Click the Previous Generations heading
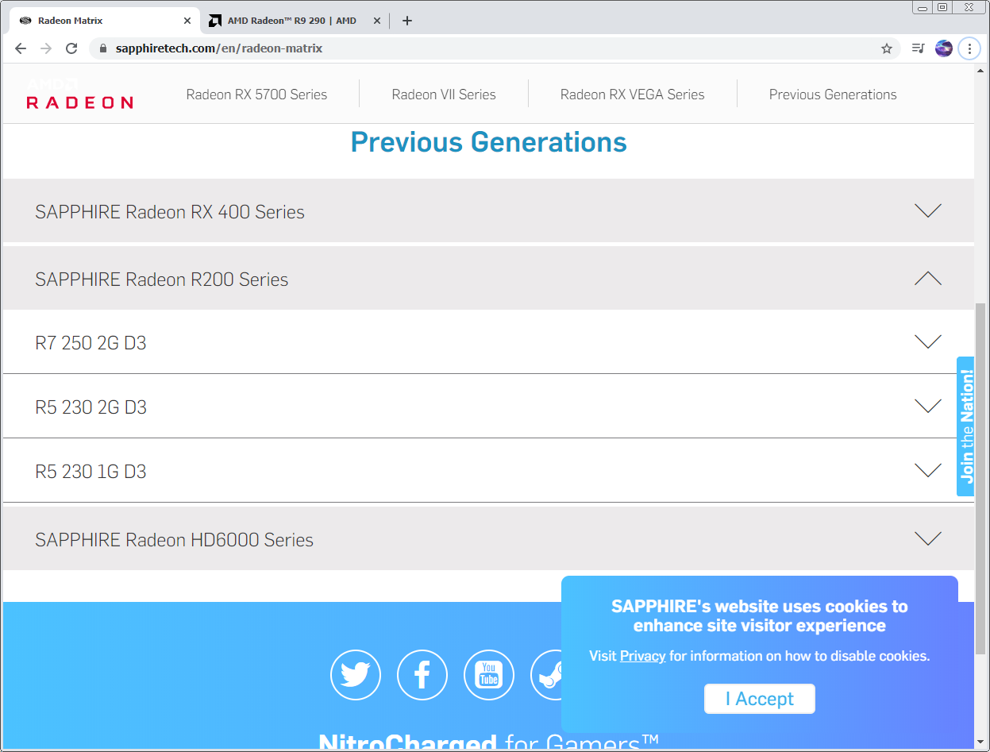 488,142
